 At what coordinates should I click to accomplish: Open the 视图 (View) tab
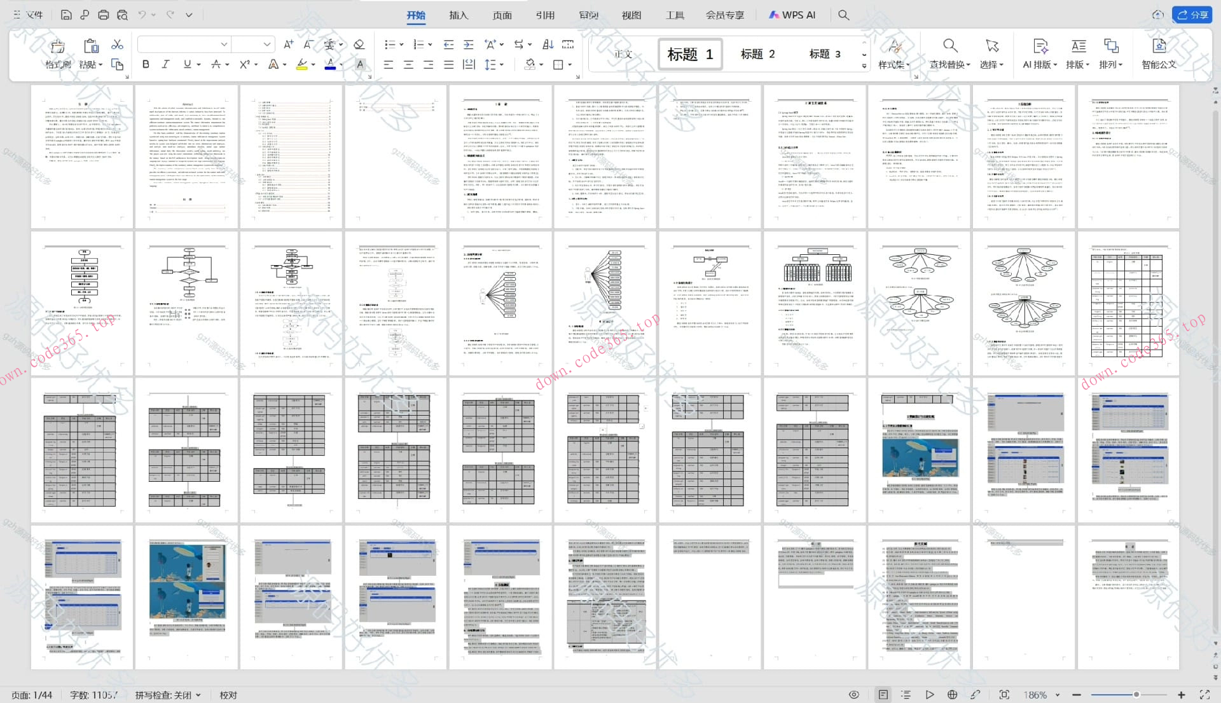[x=631, y=15]
